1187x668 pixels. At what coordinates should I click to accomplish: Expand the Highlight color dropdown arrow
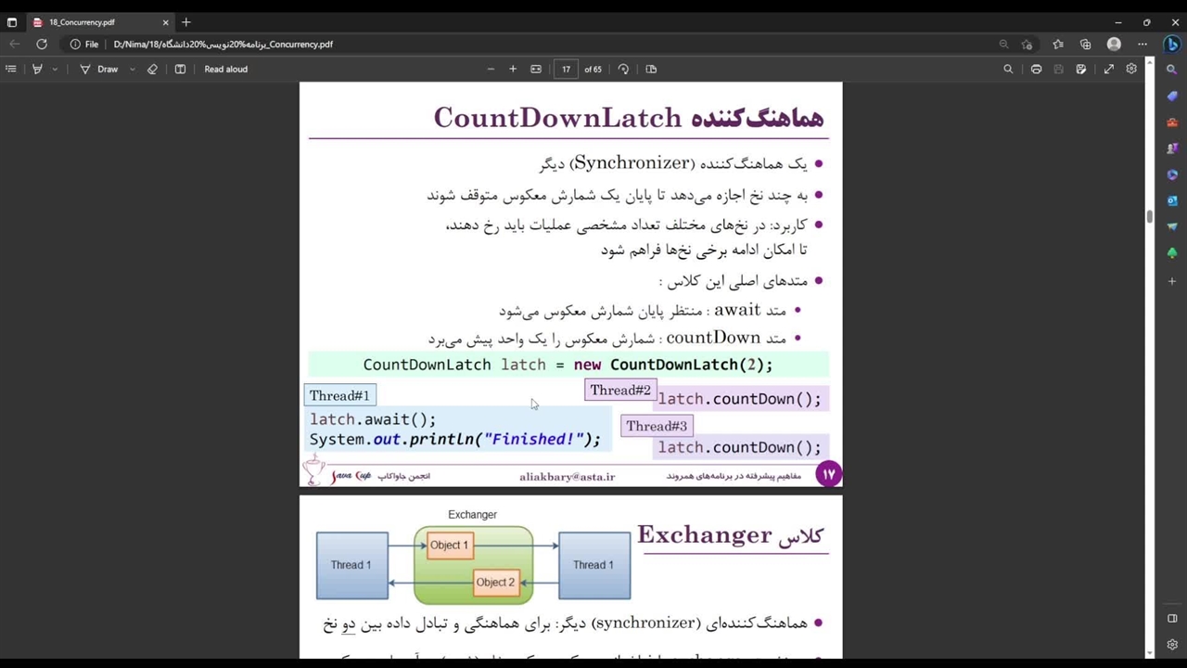point(55,69)
